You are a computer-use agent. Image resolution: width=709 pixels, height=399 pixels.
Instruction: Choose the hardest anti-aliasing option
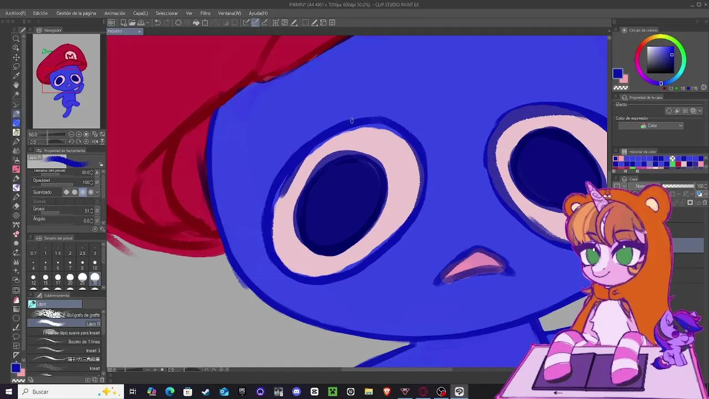click(x=91, y=192)
